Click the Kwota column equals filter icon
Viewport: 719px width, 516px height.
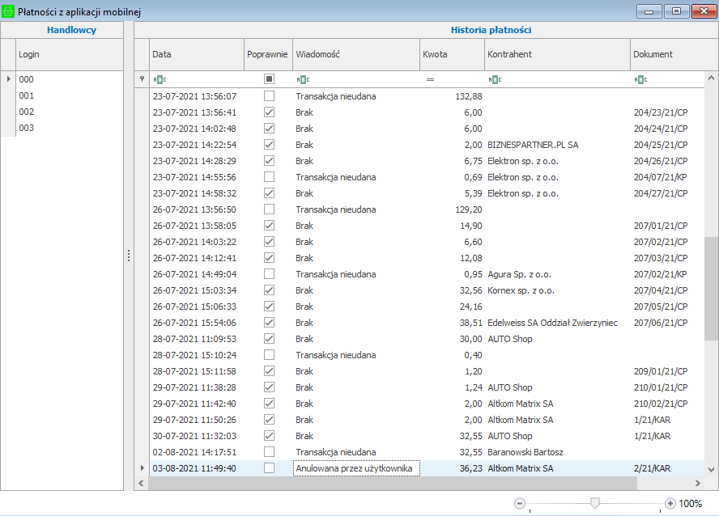431,79
